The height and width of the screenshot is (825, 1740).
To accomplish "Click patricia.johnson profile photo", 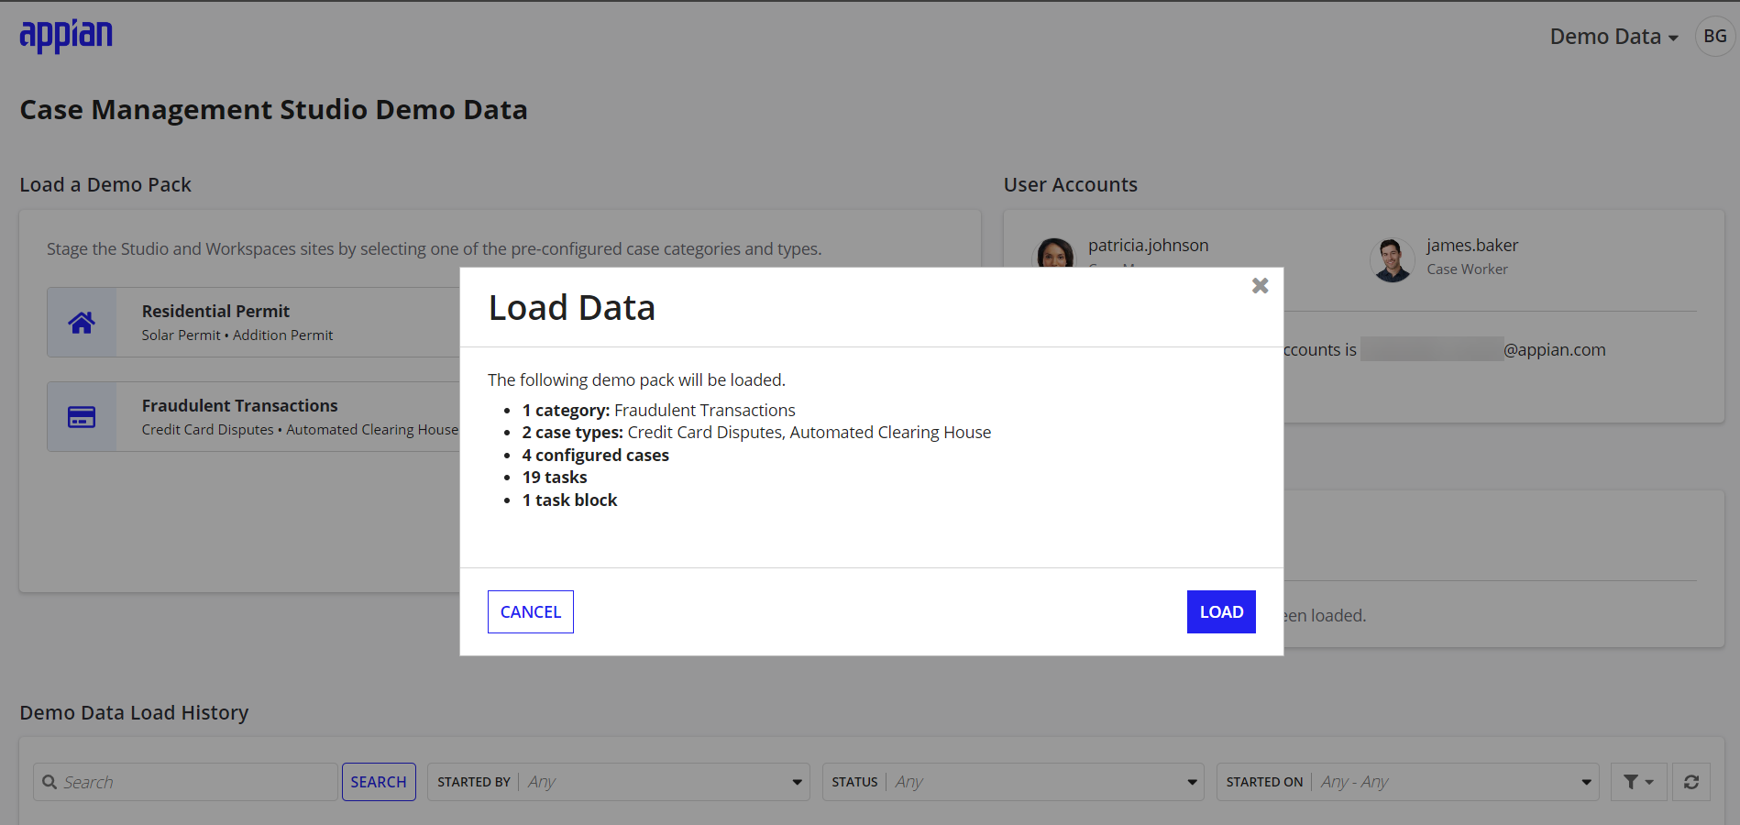I will coord(1055,253).
